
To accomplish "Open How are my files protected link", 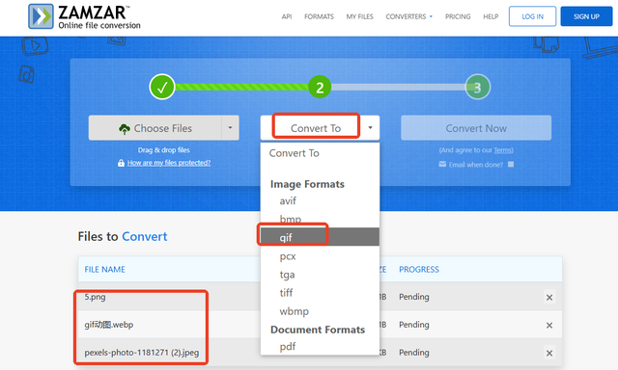I will point(169,163).
